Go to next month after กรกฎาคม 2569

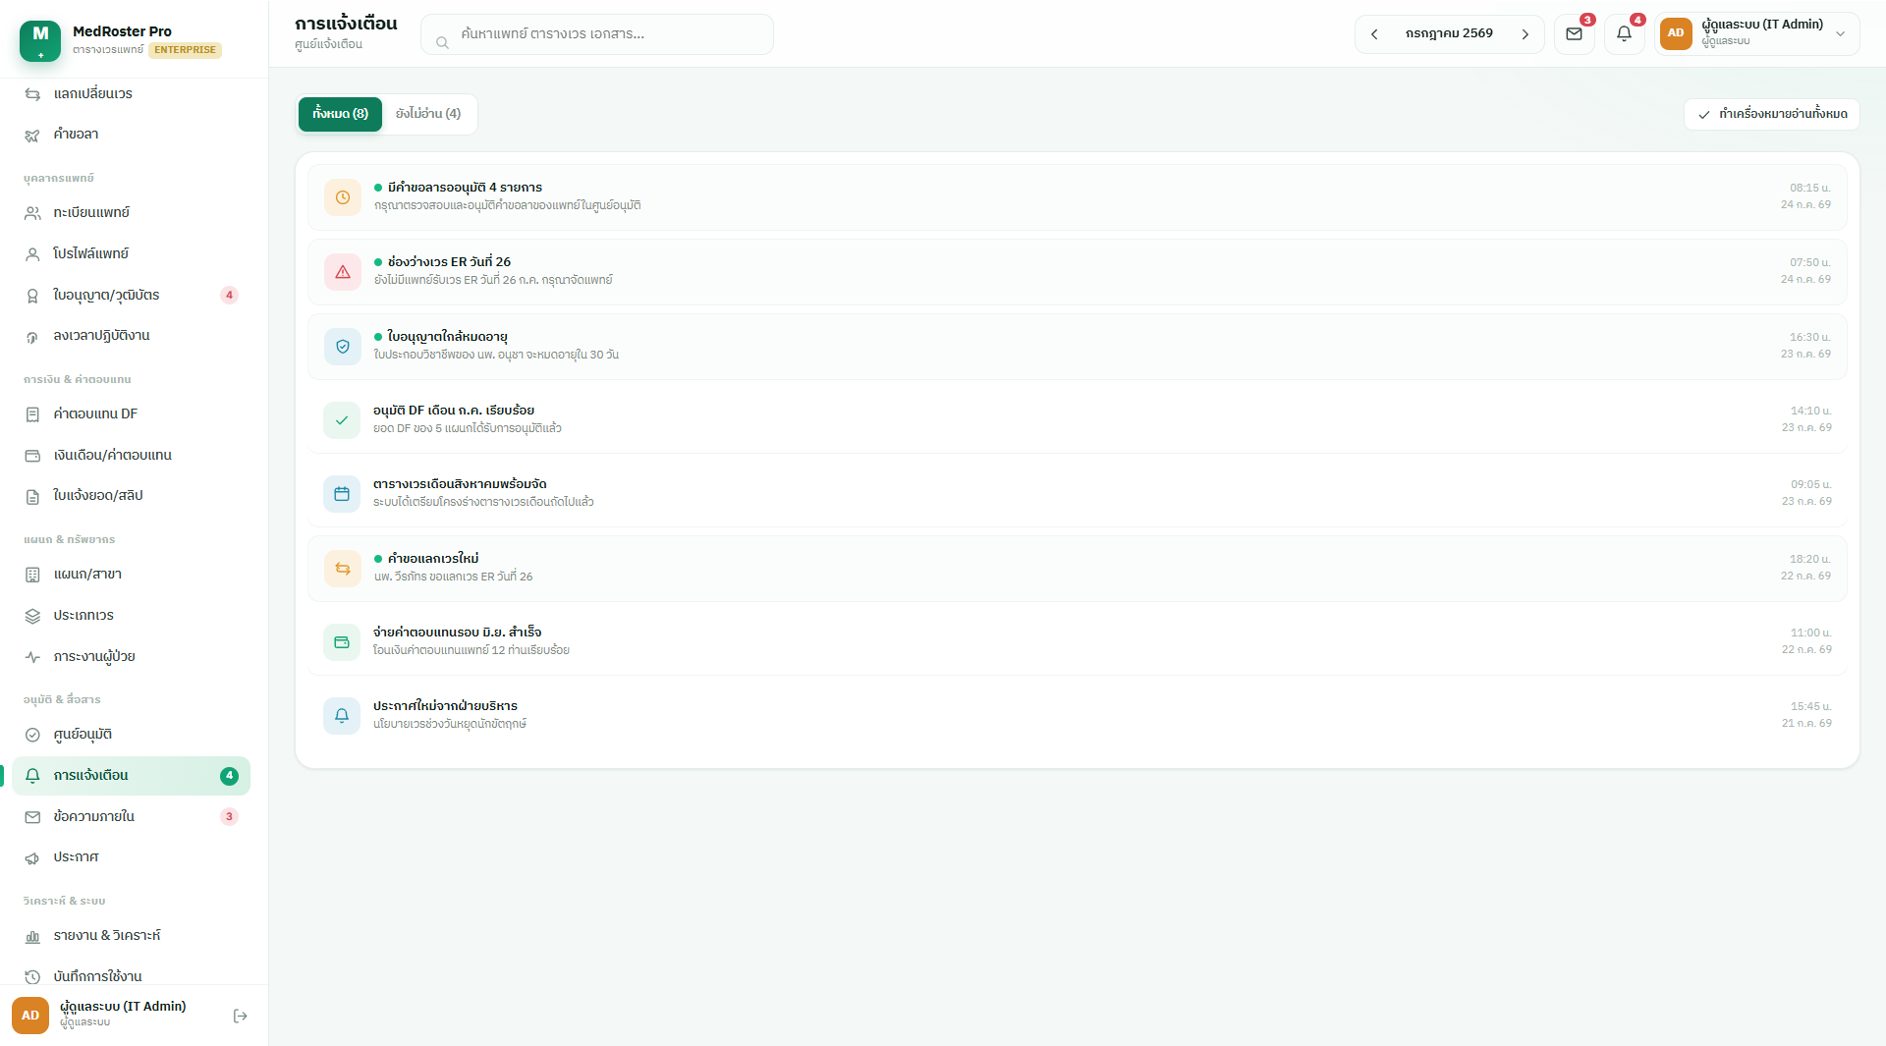1525,34
